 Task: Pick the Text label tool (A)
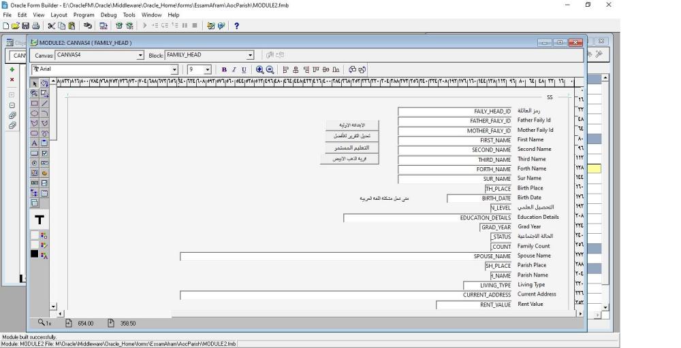point(34,143)
